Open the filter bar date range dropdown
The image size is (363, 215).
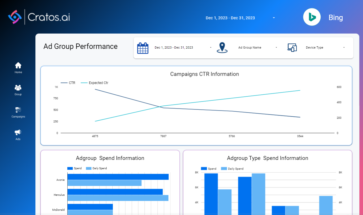pos(183,47)
